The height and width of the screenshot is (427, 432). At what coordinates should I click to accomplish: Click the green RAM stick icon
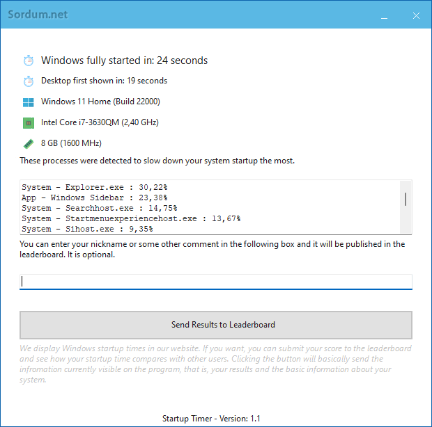[29, 143]
